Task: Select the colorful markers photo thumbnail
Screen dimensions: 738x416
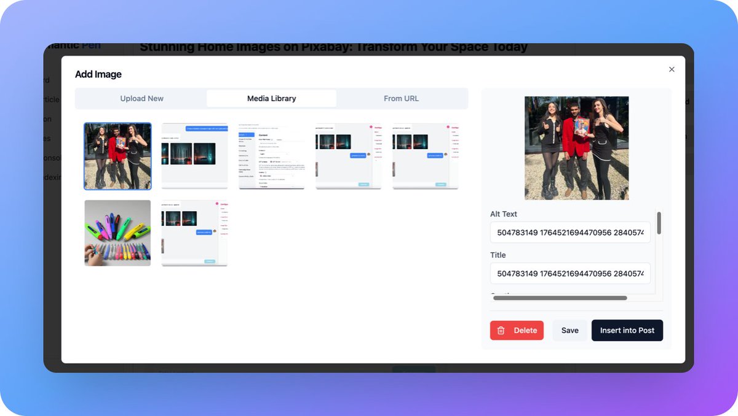Action: (117, 233)
